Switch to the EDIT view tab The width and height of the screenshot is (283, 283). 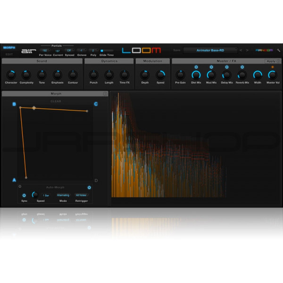[x=9, y=54]
